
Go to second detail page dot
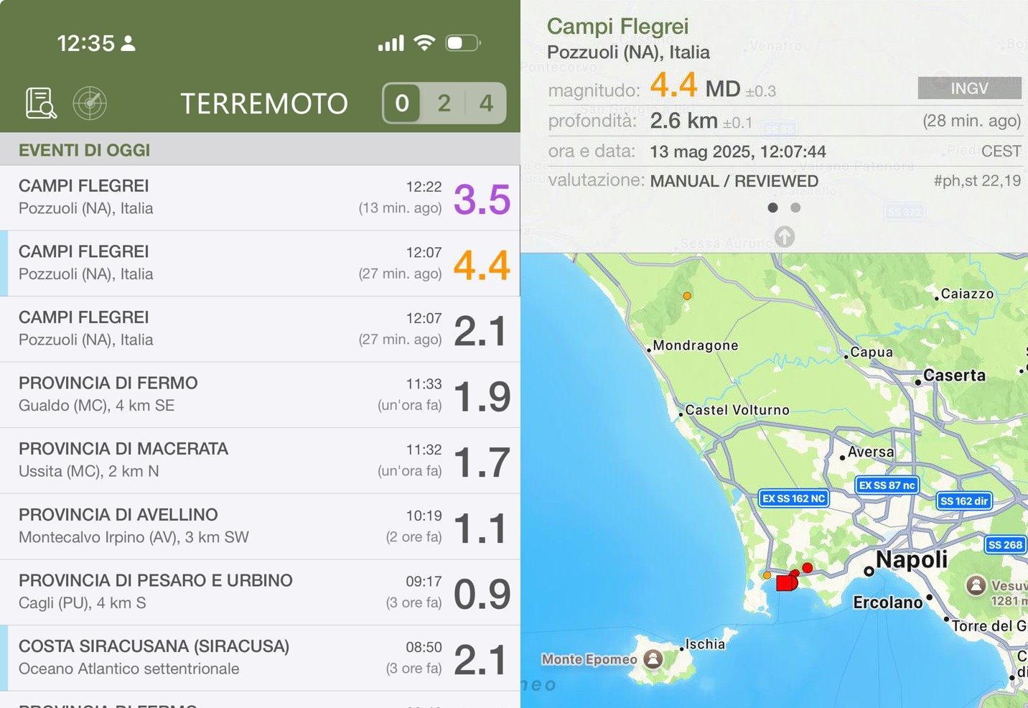point(795,208)
